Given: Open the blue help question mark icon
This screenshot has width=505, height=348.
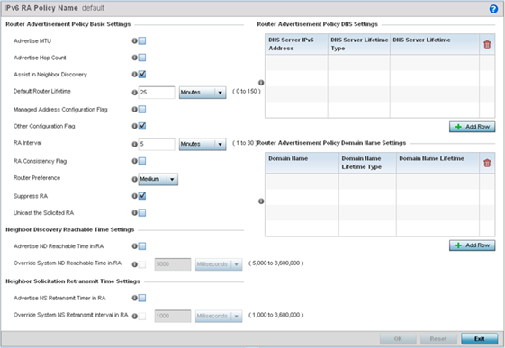Looking at the screenshot, I should [493, 9].
